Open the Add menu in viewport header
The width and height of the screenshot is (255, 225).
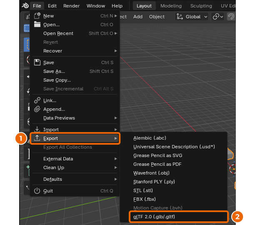point(138,17)
